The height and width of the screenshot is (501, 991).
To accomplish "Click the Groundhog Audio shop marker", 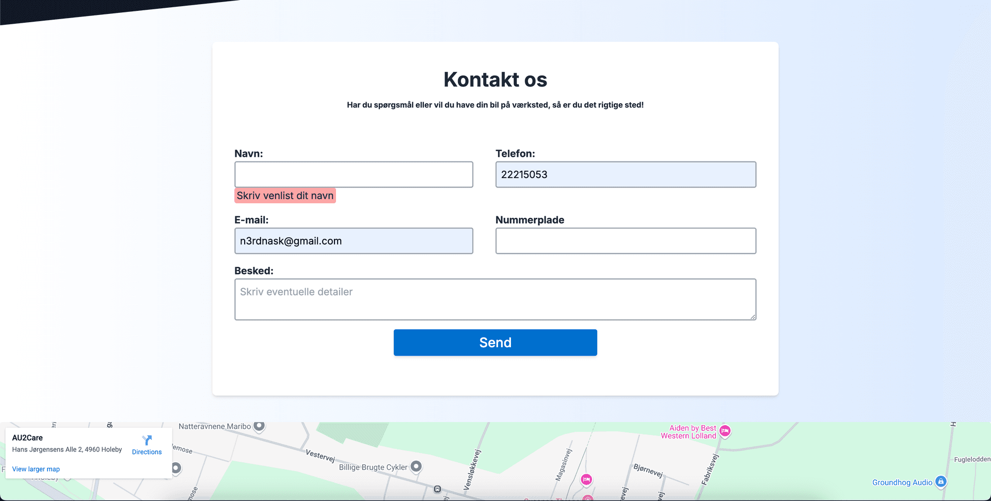I will point(940,482).
